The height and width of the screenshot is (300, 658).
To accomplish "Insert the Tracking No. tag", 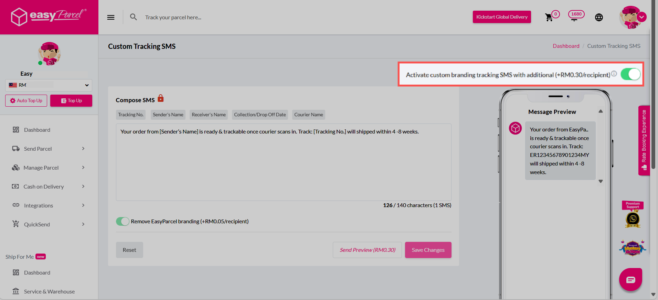I will point(131,115).
